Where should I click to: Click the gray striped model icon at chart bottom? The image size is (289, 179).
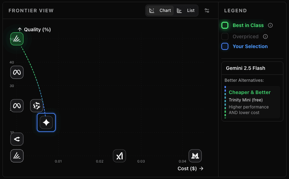17,156
